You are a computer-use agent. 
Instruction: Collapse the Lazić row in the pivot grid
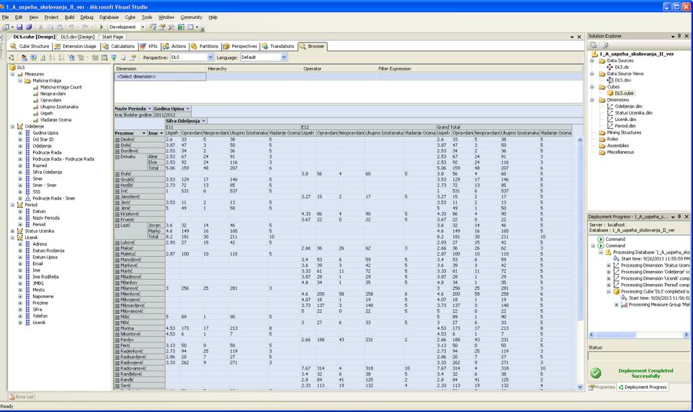[118, 226]
